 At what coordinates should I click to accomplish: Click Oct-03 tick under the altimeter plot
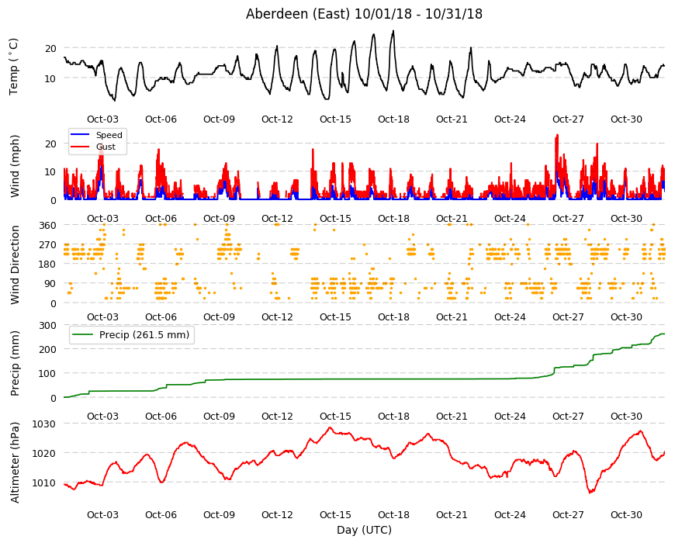(102, 514)
